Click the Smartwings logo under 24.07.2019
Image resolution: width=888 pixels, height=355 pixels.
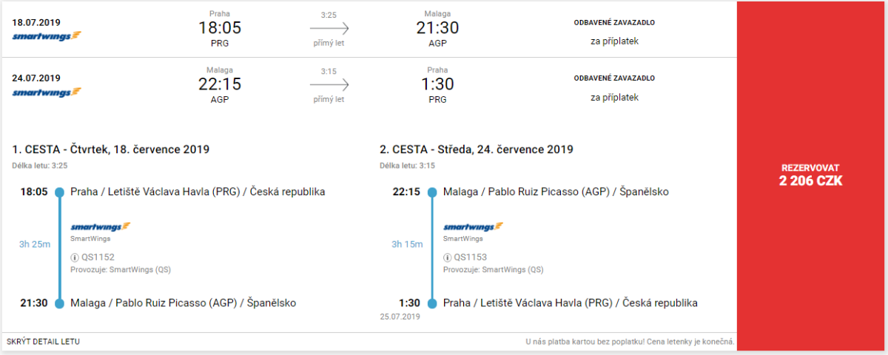[x=47, y=92]
